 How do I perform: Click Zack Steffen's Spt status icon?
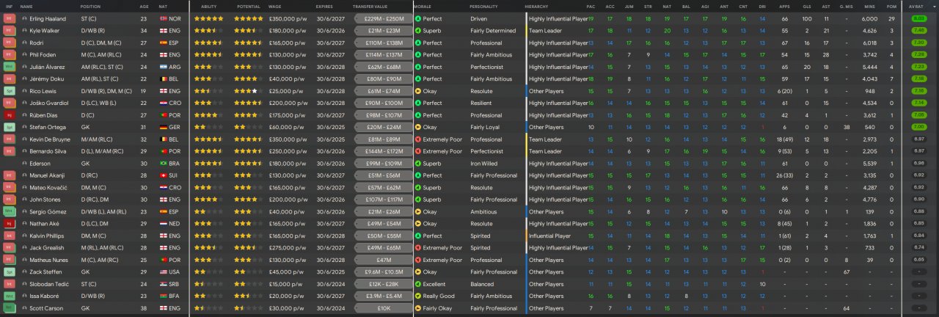(9, 272)
